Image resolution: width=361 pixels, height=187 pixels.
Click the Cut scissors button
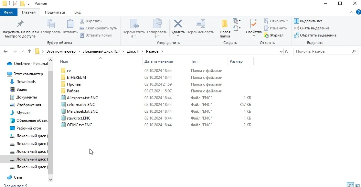point(91,21)
